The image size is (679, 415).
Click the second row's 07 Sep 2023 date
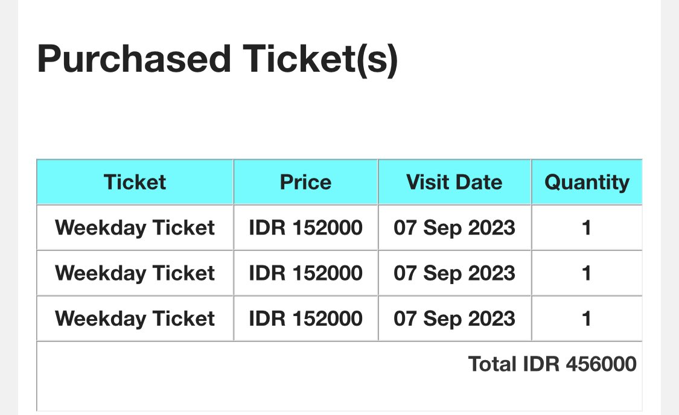[x=454, y=273]
